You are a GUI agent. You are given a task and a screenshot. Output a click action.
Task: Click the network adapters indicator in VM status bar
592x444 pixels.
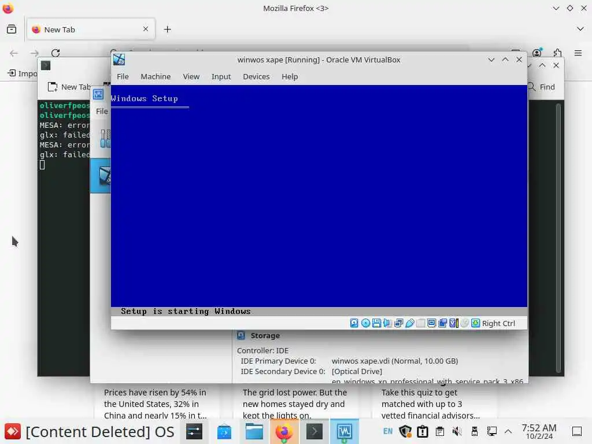[x=398, y=323]
